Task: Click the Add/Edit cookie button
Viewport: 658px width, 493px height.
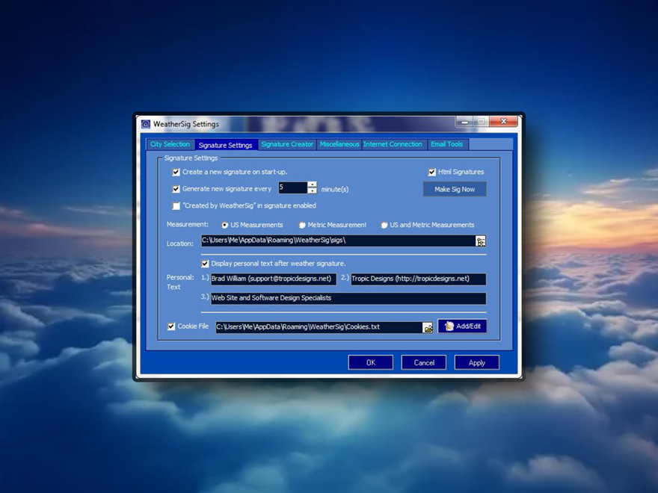Action: point(462,326)
